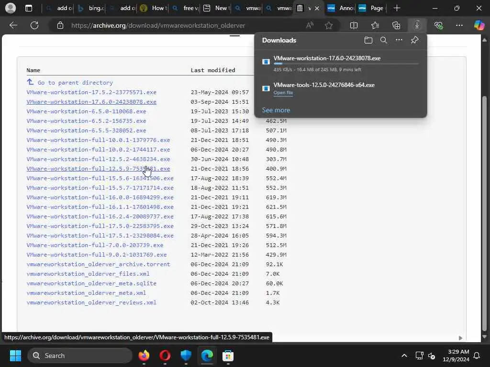The image size is (490, 367).
Task: Open more options in Downloads panel
Action: click(399, 40)
